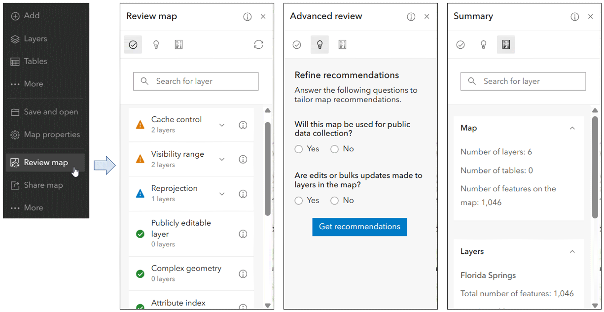Choose Yes for public data collection
Screen dimensions: 604x312
click(x=299, y=149)
